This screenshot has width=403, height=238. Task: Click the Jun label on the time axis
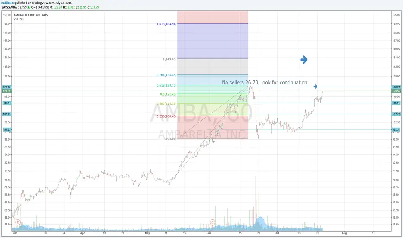coord(209,233)
